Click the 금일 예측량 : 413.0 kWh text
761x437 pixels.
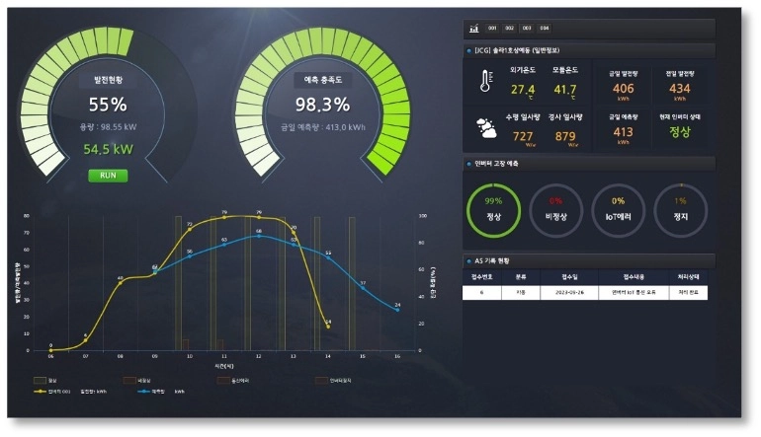(x=323, y=127)
